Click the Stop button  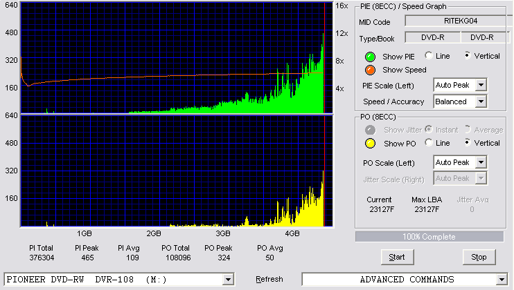pos(479,257)
